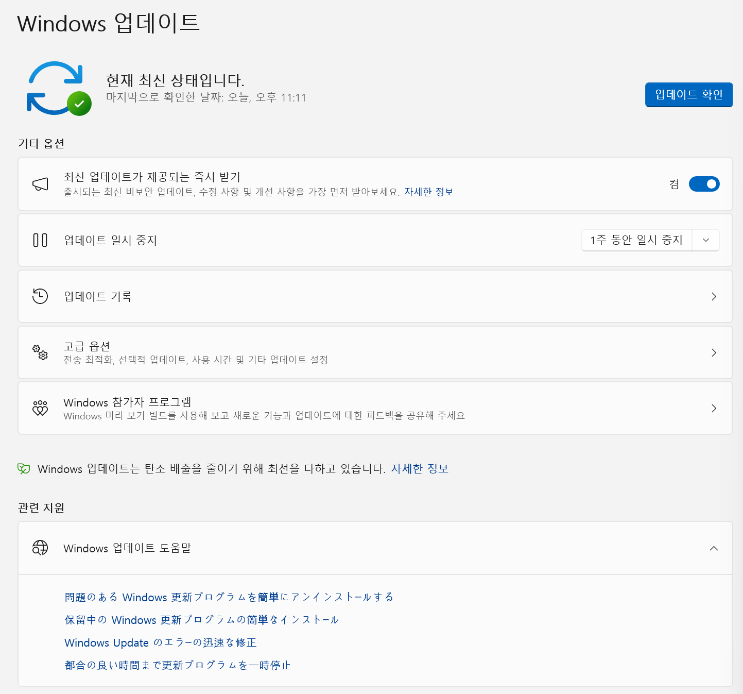Click the 현재 최신 상태입니다 status text
The height and width of the screenshot is (694, 743).
[x=175, y=80]
